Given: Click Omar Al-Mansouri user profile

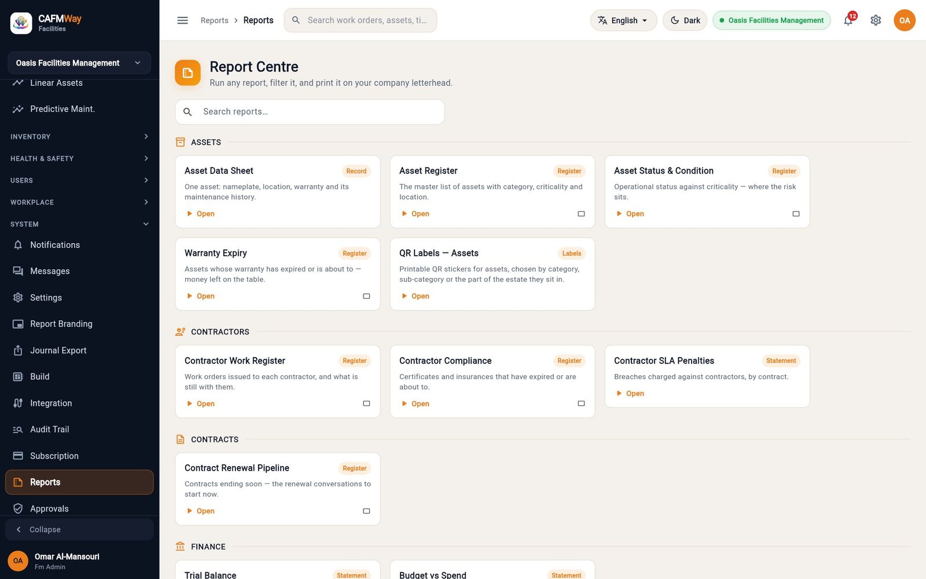Looking at the screenshot, I should point(79,560).
